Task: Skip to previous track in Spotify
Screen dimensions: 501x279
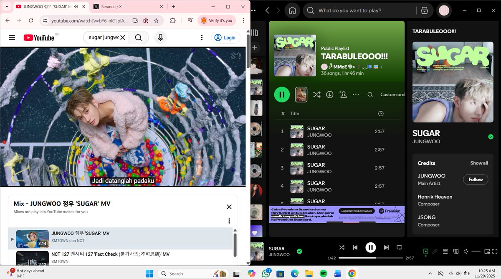Action: (355, 247)
